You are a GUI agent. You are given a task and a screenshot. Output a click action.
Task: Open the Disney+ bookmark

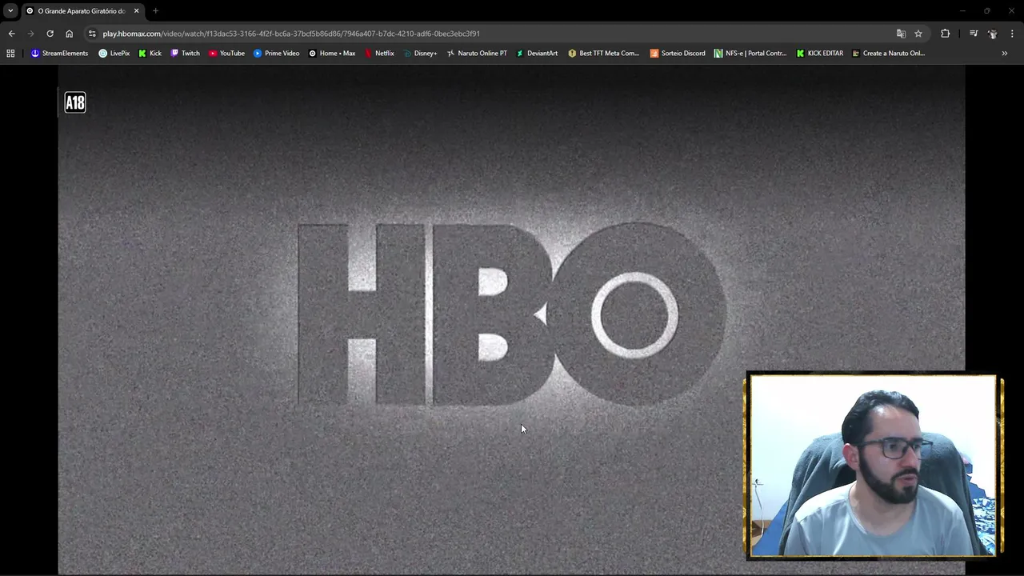420,54
